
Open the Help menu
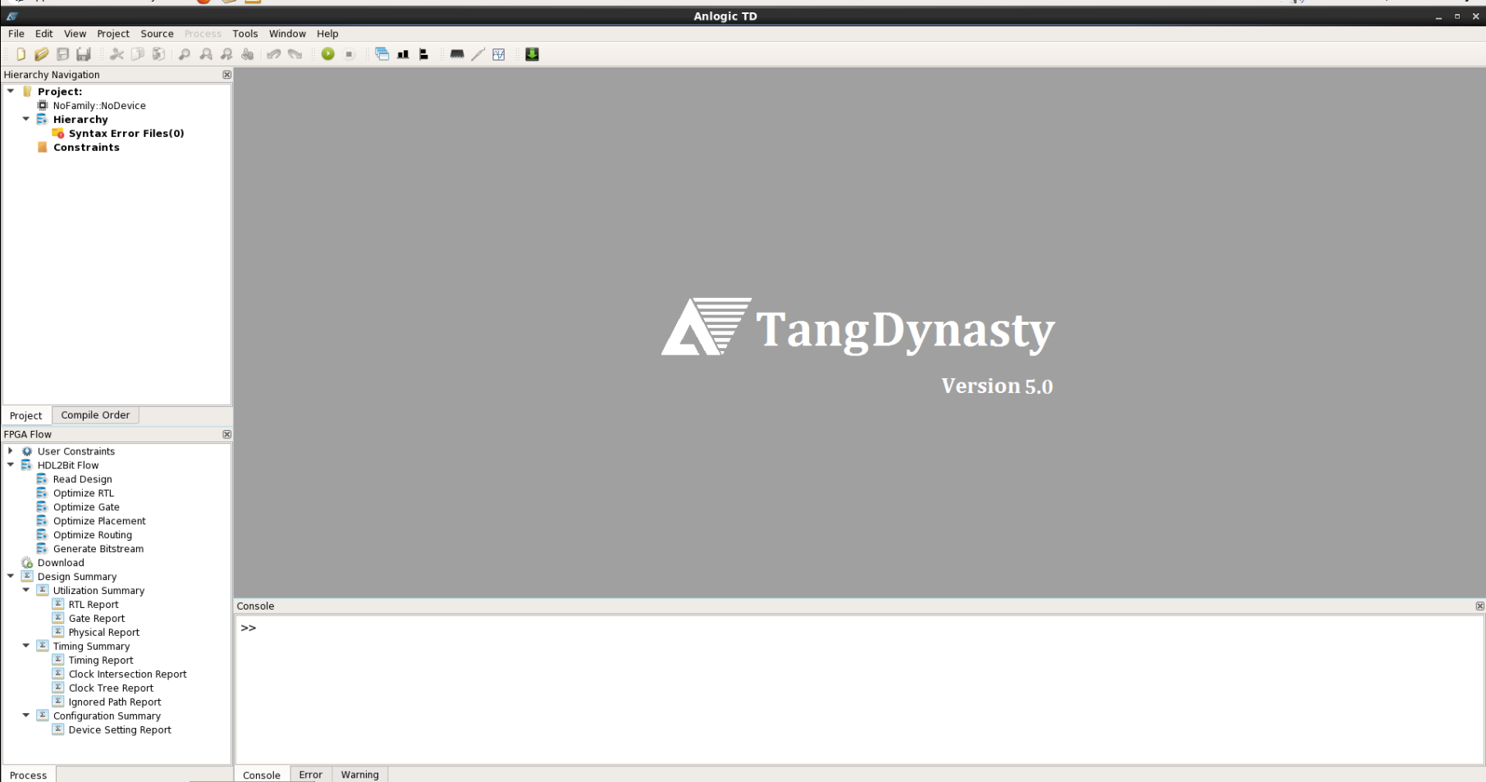327,34
